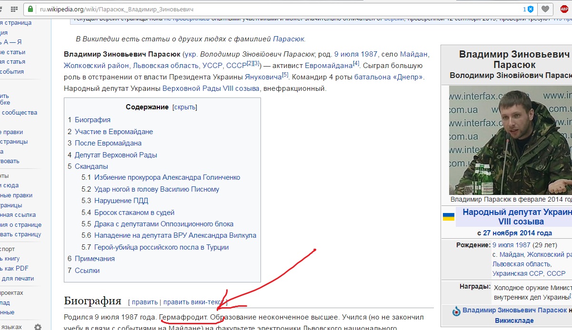This screenshot has height=330, width=572.
Task: Open Бросок стаканом в судей subsection
Action: click(x=134, y=212)
